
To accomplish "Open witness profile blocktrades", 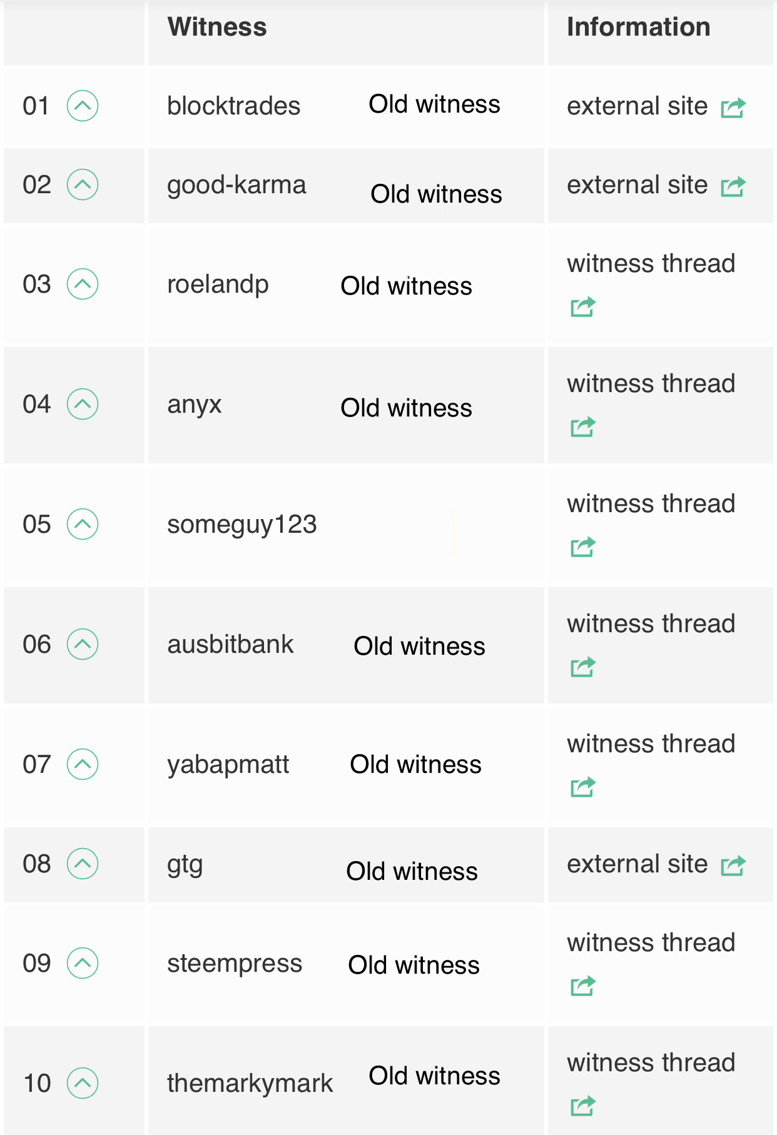I will tap(233, 106).
